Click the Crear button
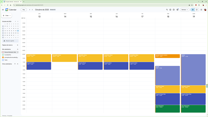The height and width of the screenshot is (117, 208). (7, 15)
